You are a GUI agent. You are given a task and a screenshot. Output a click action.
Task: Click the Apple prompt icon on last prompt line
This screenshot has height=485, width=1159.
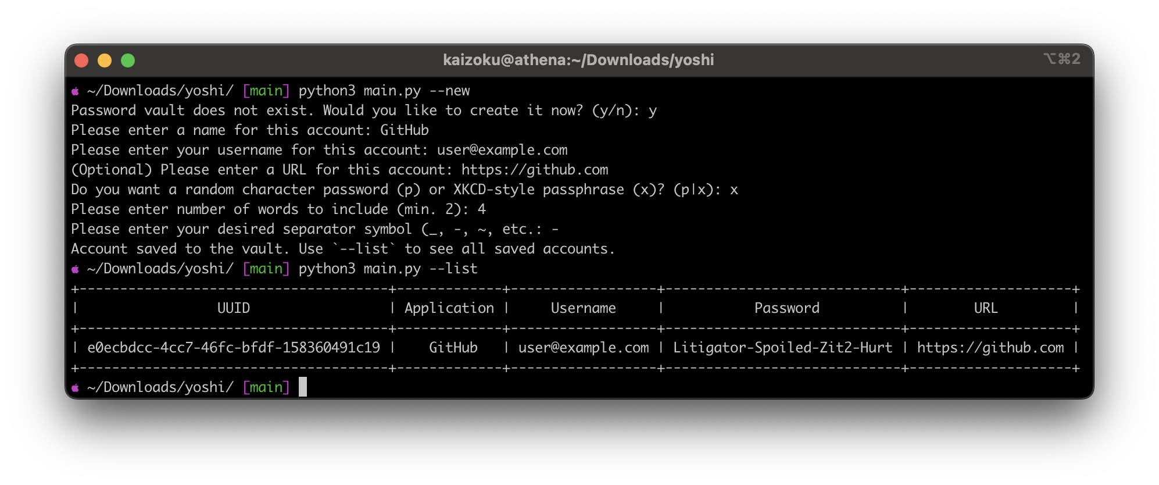point(76,388)
